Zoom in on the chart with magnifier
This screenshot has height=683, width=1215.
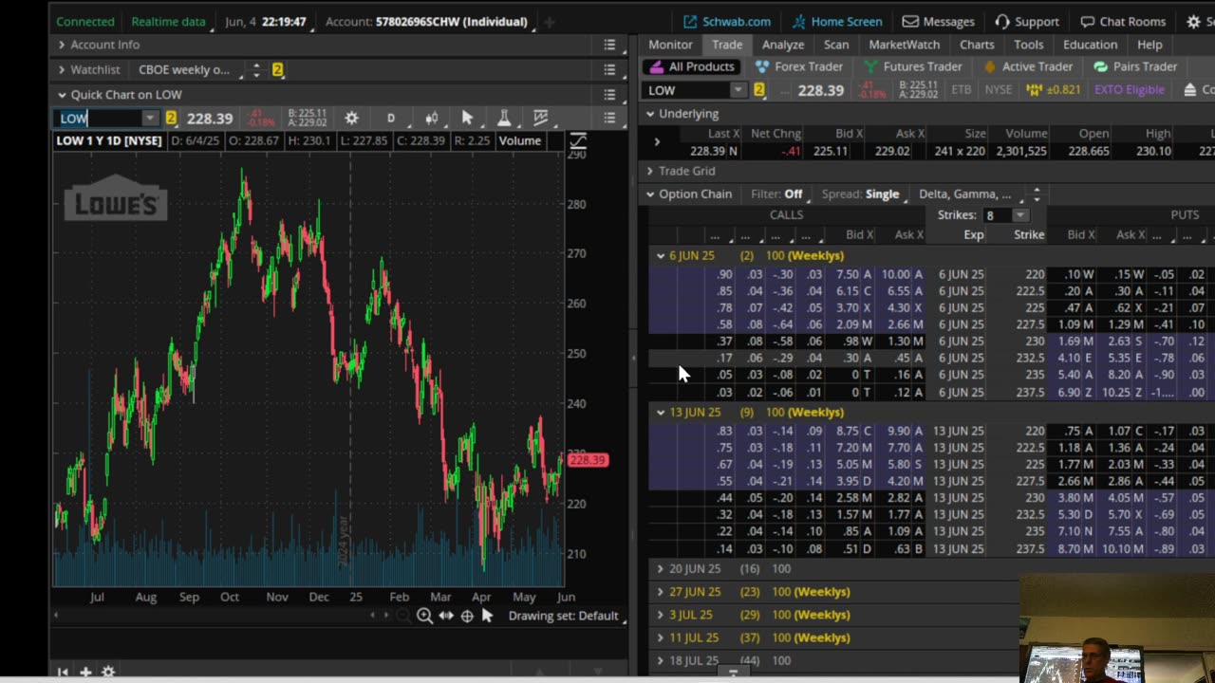click(x=424, y=616)
